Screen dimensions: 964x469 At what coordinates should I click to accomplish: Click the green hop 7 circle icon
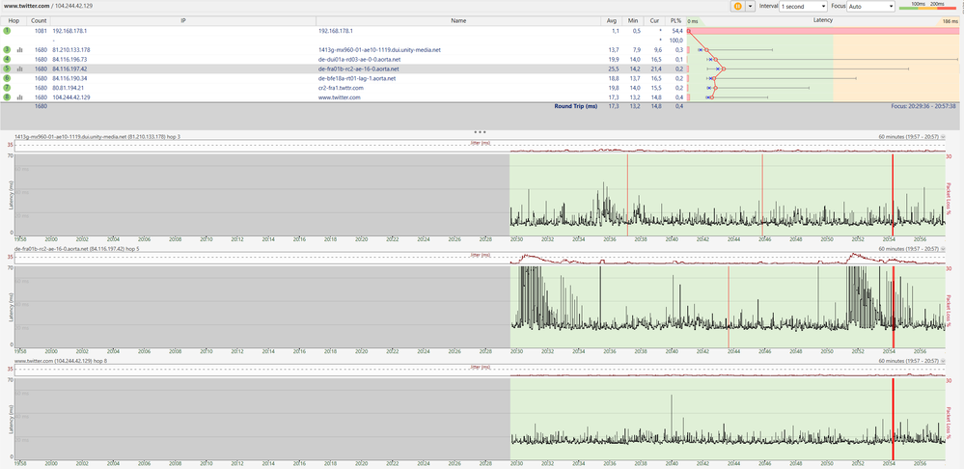point(7,88)
